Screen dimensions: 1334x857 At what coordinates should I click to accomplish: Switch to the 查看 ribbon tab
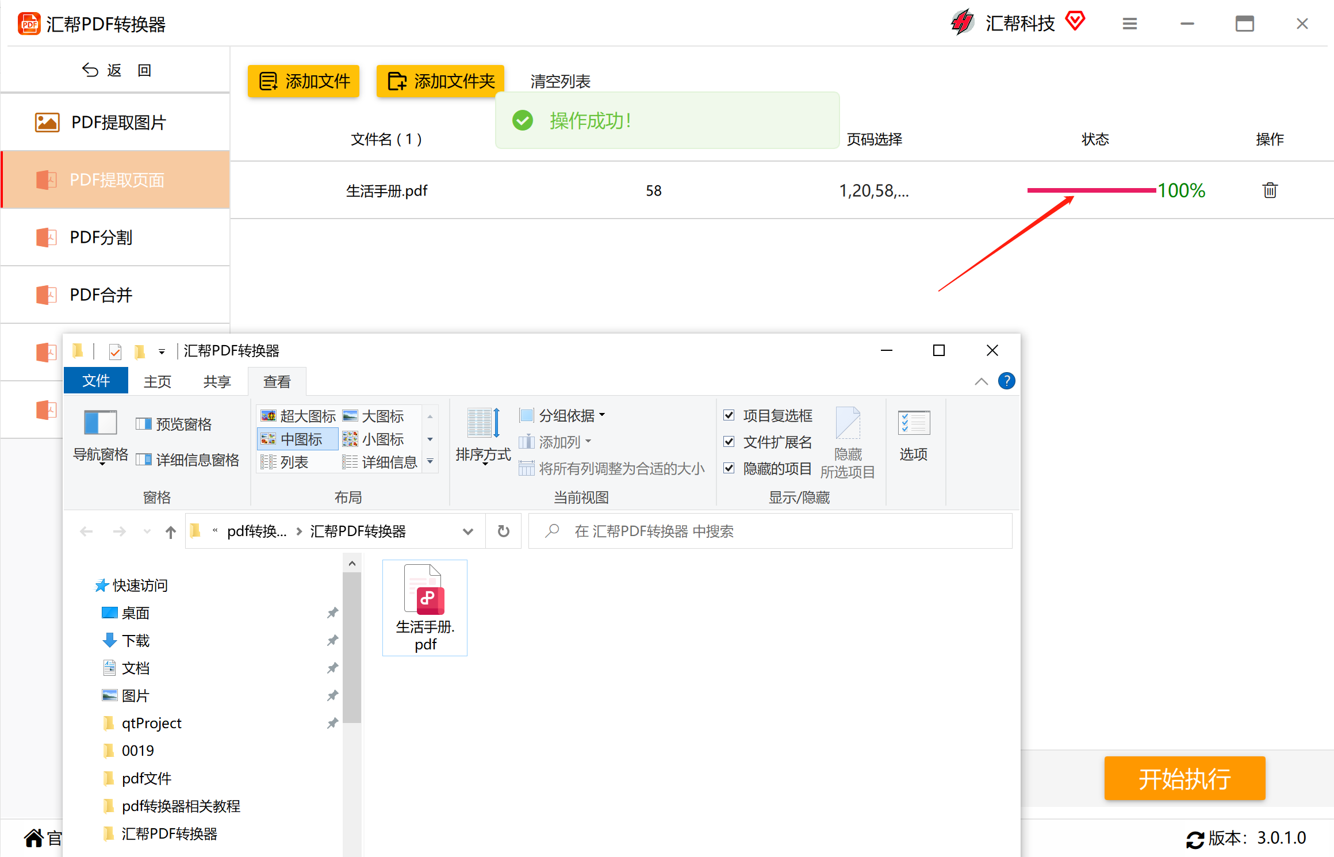(x=277, y=381)
